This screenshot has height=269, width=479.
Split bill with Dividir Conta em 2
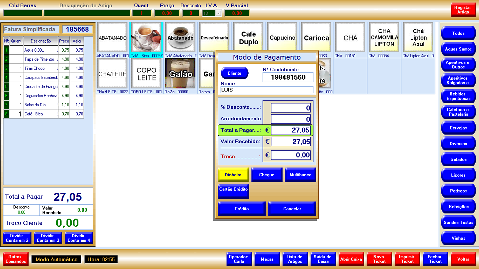[x=17, y=238]
